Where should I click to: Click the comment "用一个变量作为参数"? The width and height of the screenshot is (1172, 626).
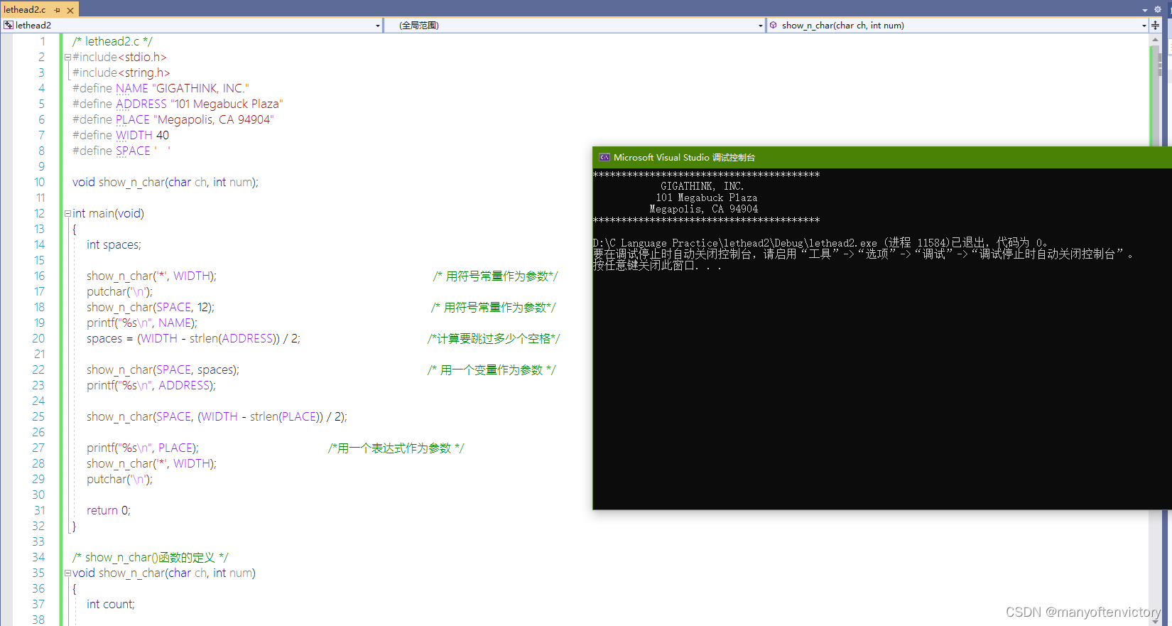[x=492, y=369]
